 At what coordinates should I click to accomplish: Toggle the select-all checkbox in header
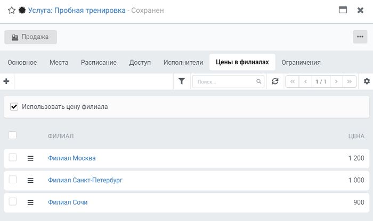[x=13, y=135]
